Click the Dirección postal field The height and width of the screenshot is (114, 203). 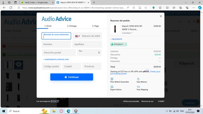tap(59, 53)
